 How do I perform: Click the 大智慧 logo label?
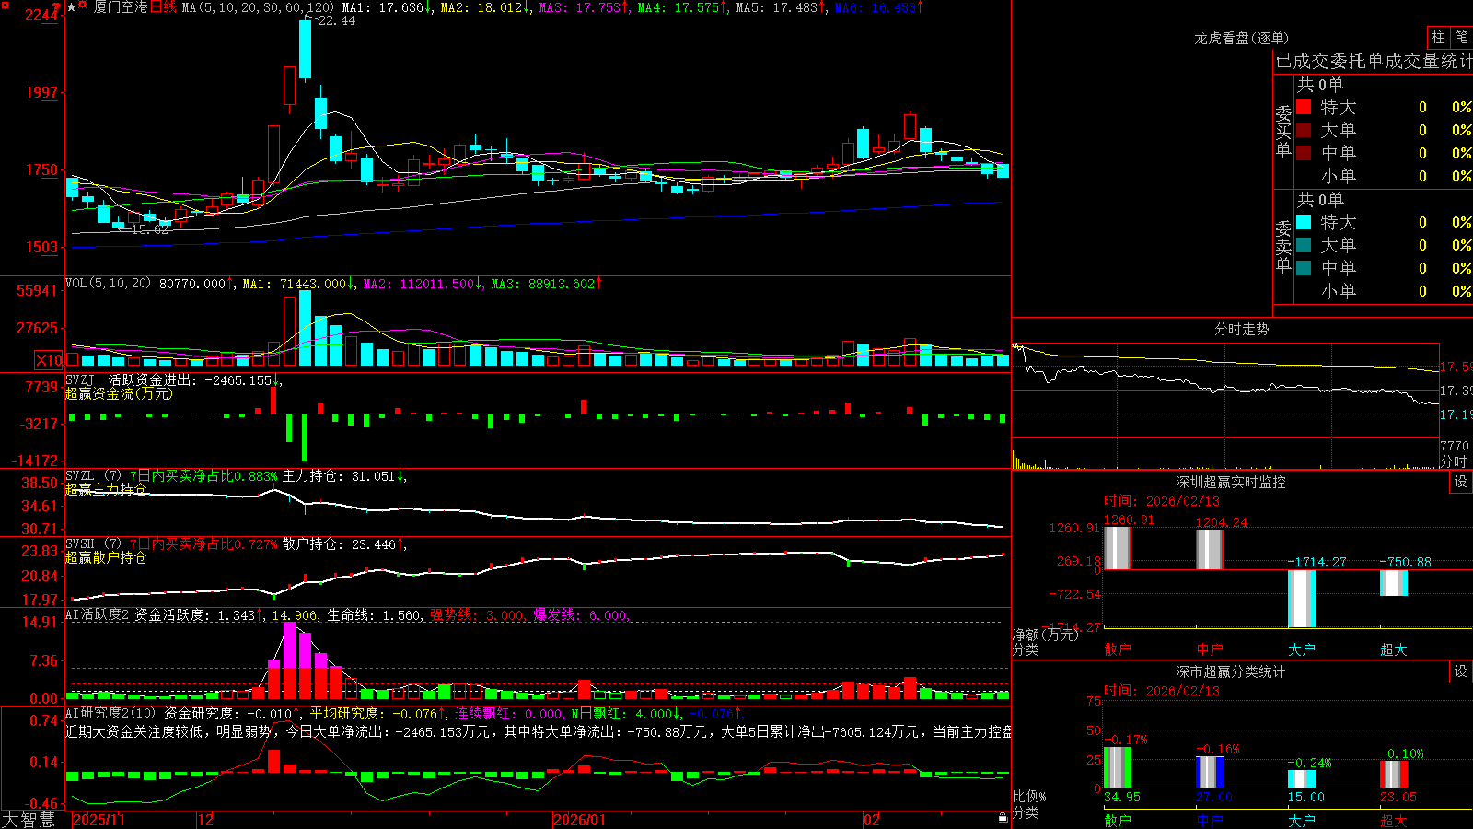point(29,820)
